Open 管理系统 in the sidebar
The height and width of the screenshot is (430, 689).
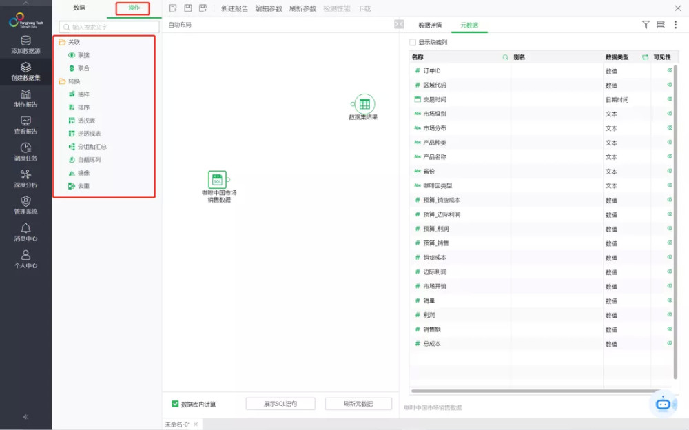tap(25, 206)
